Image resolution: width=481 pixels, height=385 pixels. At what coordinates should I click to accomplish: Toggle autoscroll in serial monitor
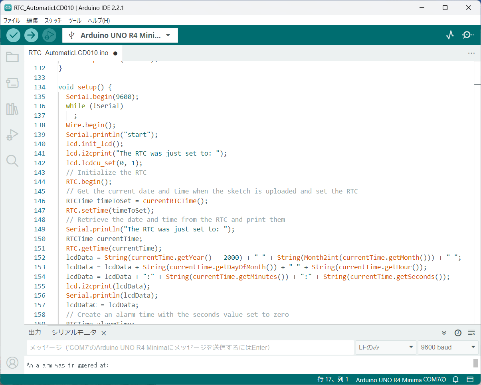[x=444, y=333]
